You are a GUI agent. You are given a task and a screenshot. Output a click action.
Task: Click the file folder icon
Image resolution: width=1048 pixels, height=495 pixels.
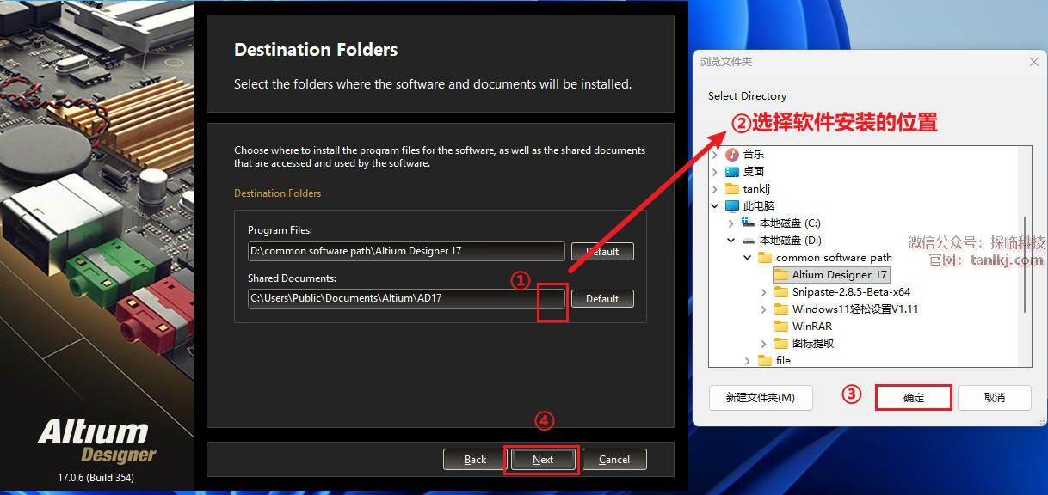tap(765, 361)
